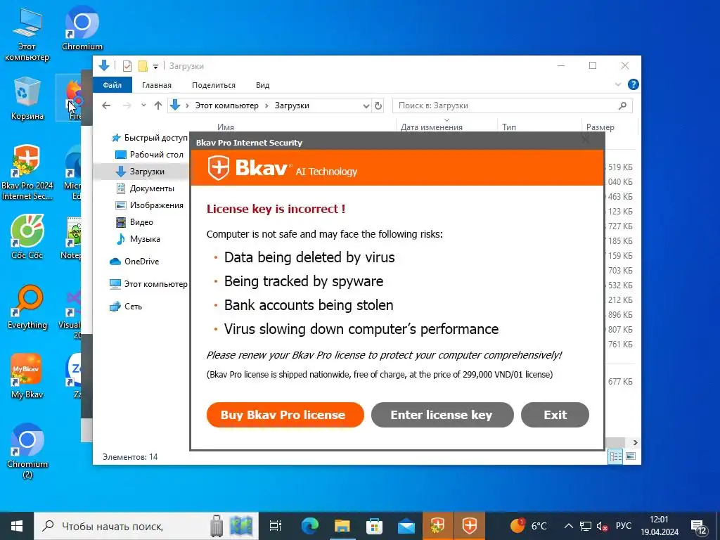This screenshot has height=540, width=720.
Task: Exit the Bkav dialog
Action: click(555, 415)
